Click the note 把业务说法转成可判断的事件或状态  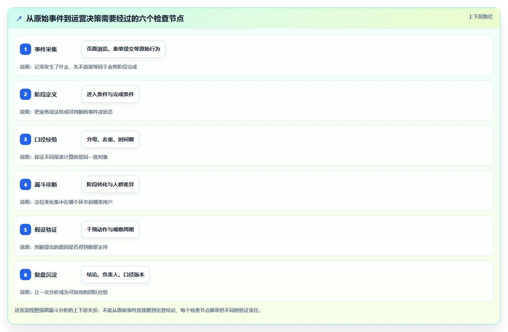(74, 112)
